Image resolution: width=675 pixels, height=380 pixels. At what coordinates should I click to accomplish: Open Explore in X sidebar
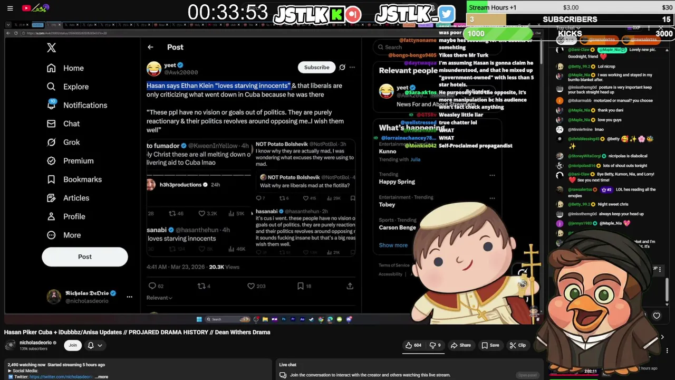[x=67, y=87]
